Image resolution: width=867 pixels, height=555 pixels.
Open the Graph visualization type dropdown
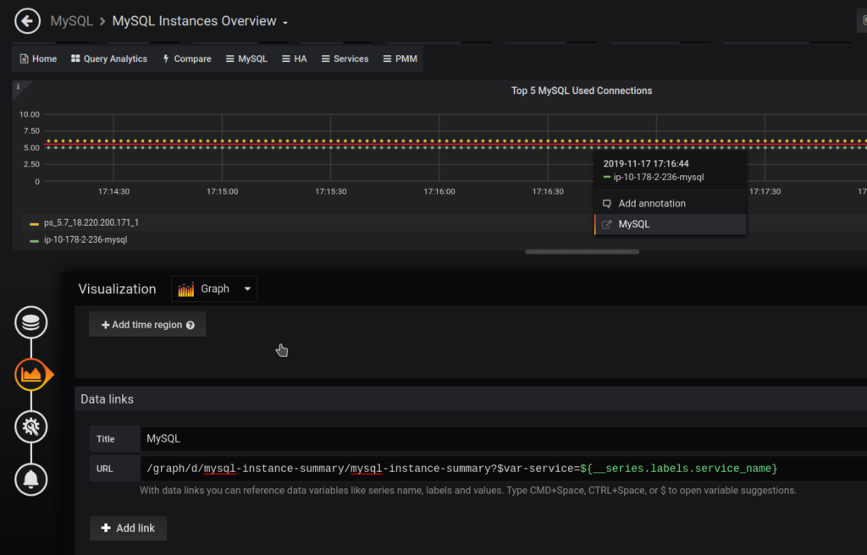247,289
